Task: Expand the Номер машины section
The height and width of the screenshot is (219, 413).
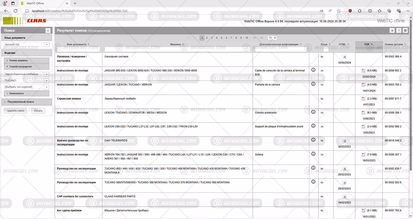Action: tap(27, 61)
